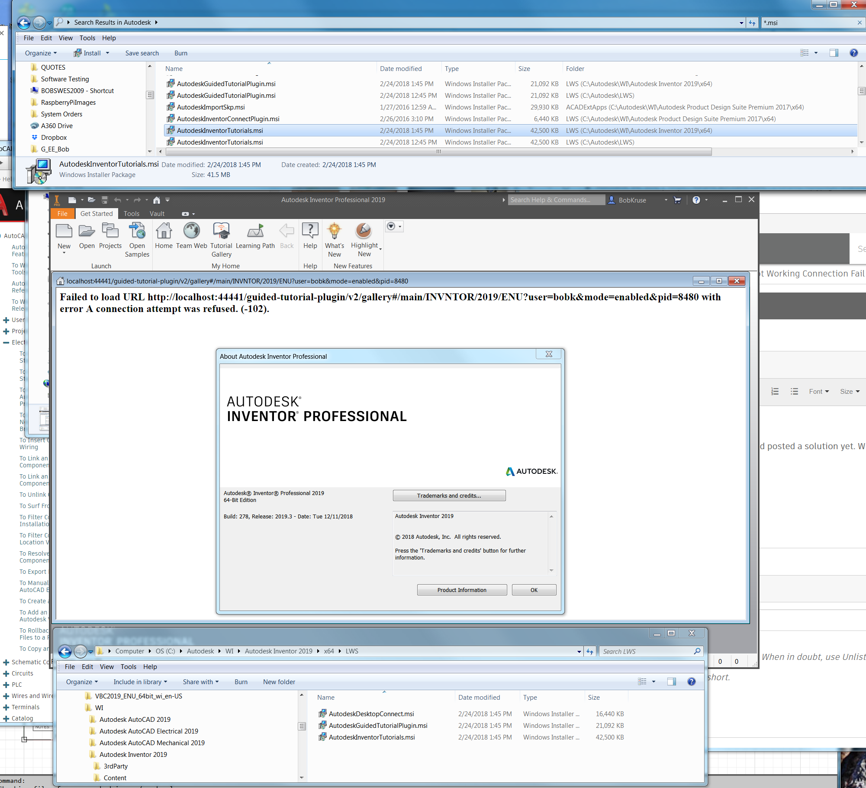The width and height of the screenshot is (866, 788).
Task: Expand the Circuits tree node
Action: [x=6, y=673]
